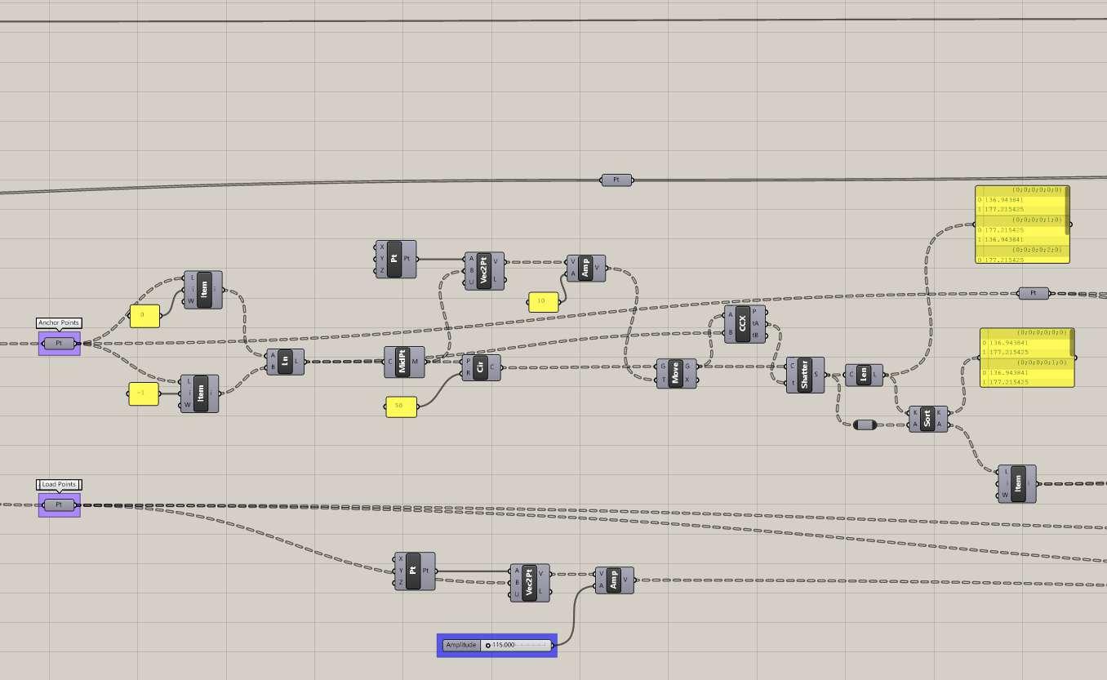1107x680 pixels.
Task: Click the t input port of Shatter
Action: 792,382
